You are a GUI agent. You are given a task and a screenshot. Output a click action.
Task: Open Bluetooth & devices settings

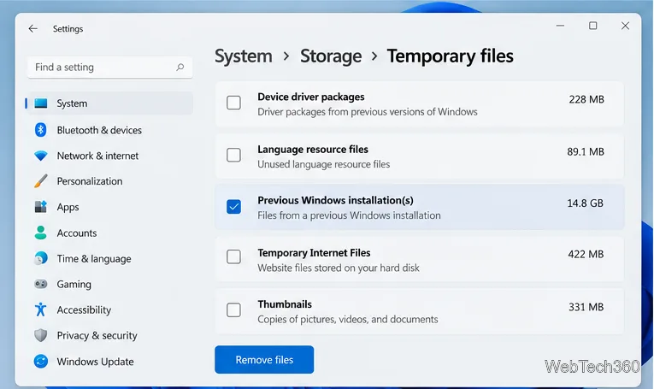(99, 130)
